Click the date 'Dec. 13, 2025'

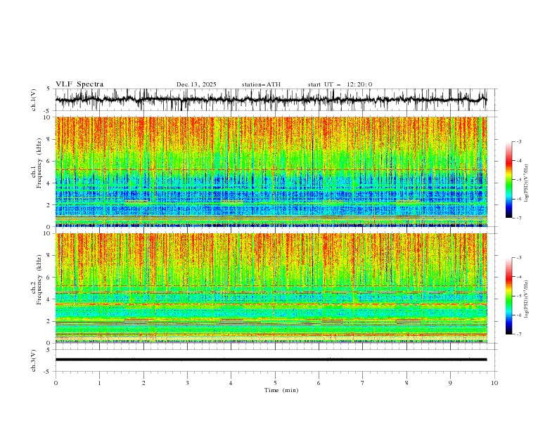click(196, 84)
